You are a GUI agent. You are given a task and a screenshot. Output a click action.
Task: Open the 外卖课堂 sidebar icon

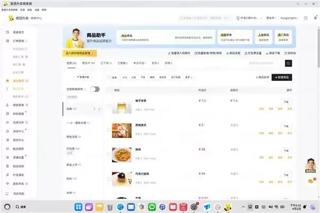[x=7, y=175]
